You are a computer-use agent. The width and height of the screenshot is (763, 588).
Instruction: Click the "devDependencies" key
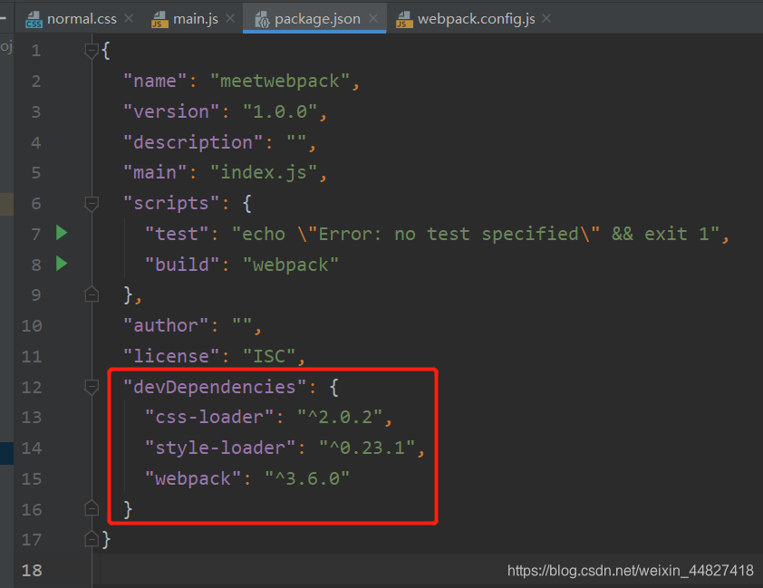coord(215,387)
